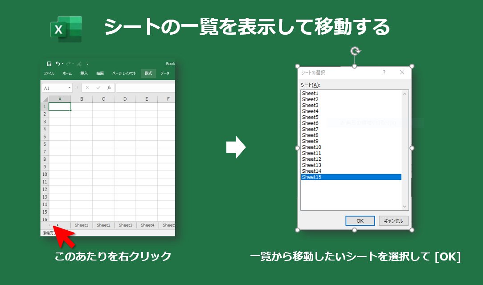Viewport: 483px width, 285px height.
Task: Click into the formula bar input
Action: [x=145, y=88]
